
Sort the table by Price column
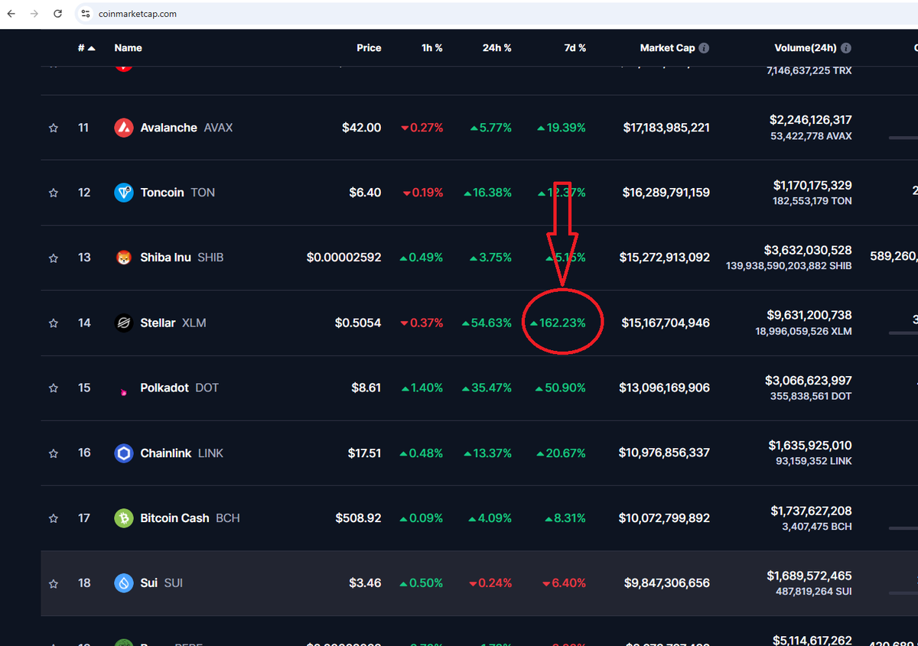369,47
